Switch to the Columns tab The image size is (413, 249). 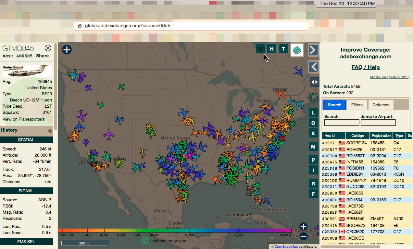(381, 105)
